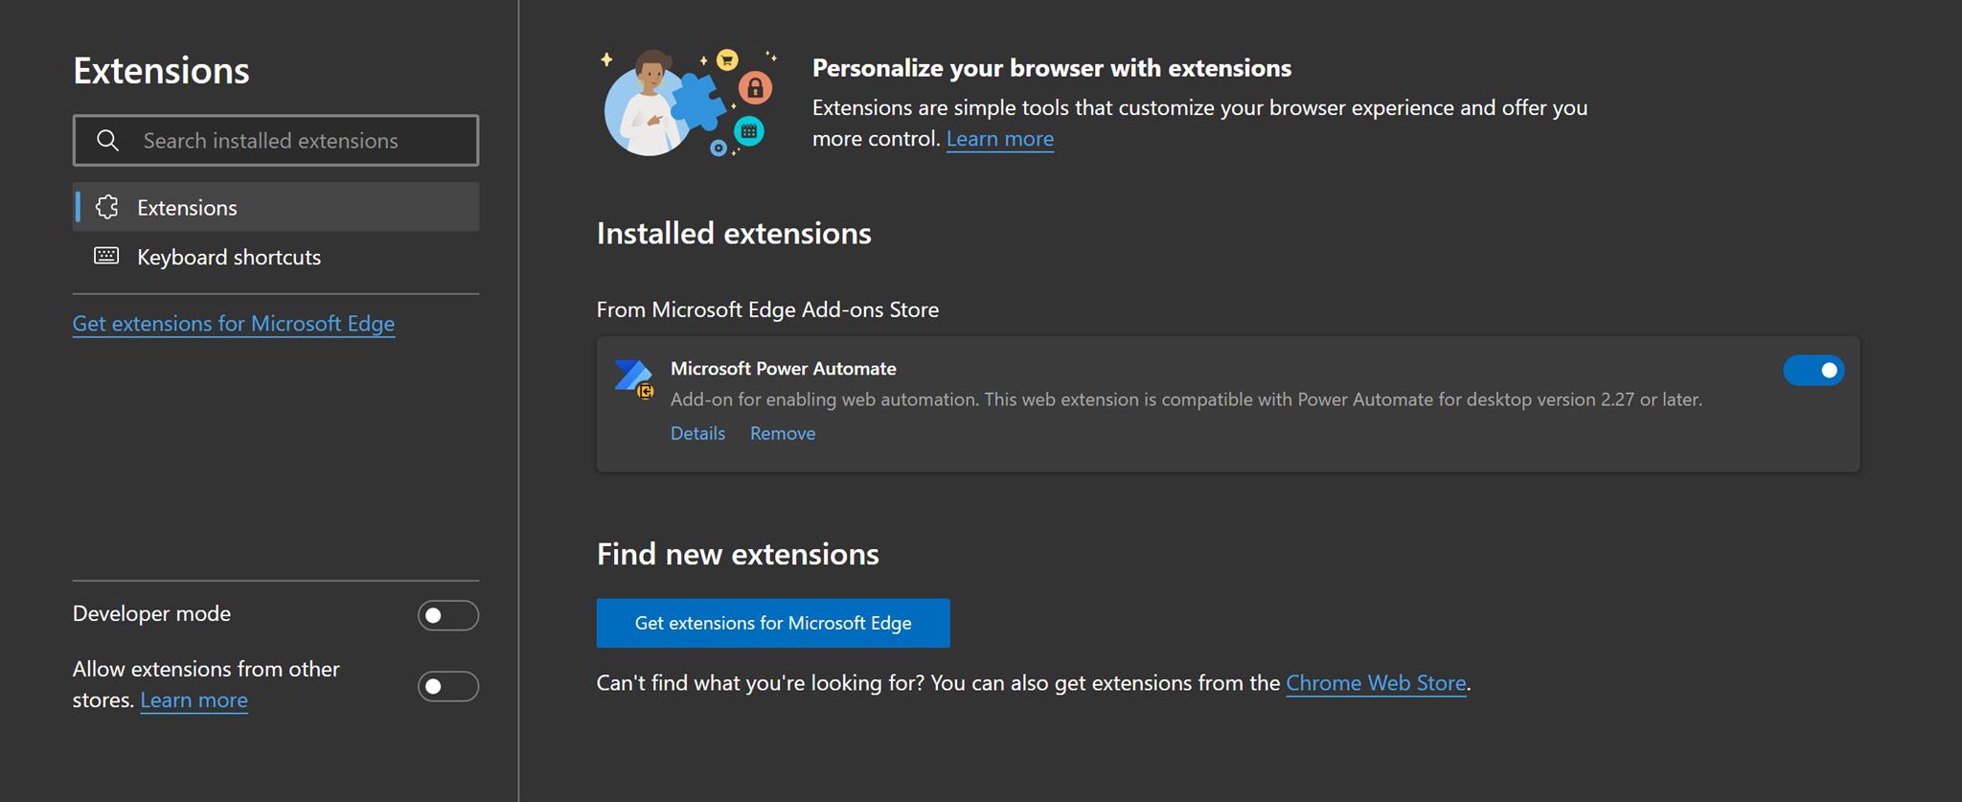Enable Developer mode toggle
This screenshot has height=802, width=1962.
448,615
